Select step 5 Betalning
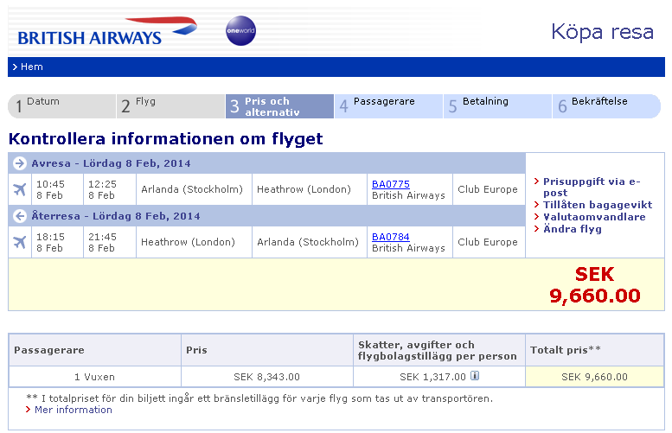 (x=497, y=106)
